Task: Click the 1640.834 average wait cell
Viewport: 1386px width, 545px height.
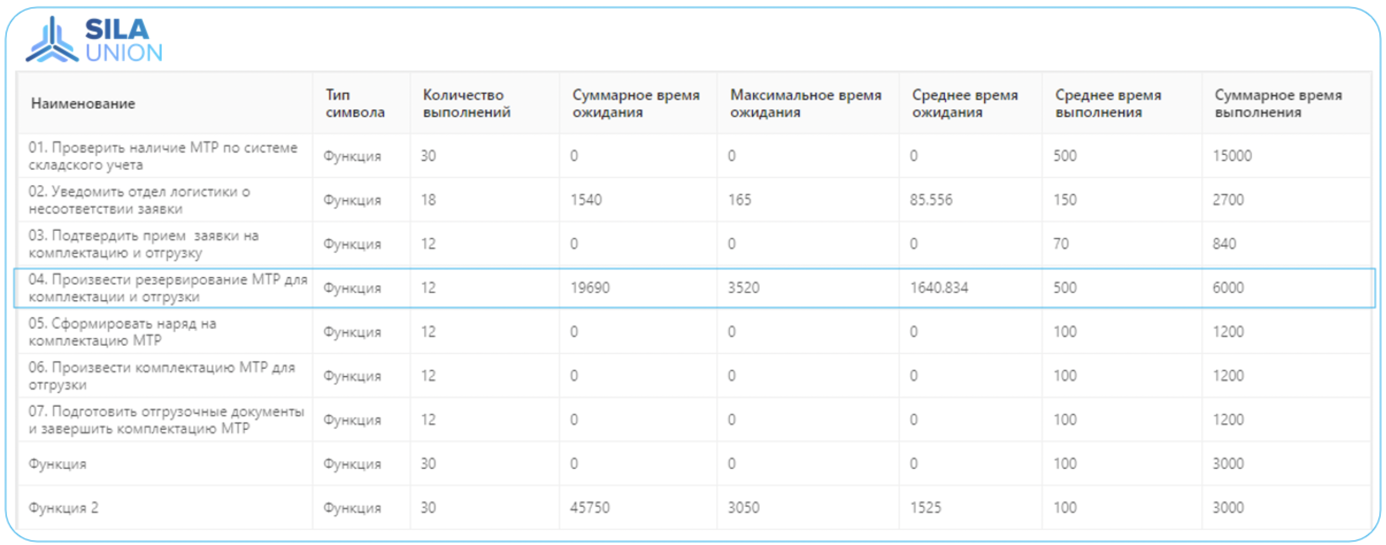Action: click(939, 288)
